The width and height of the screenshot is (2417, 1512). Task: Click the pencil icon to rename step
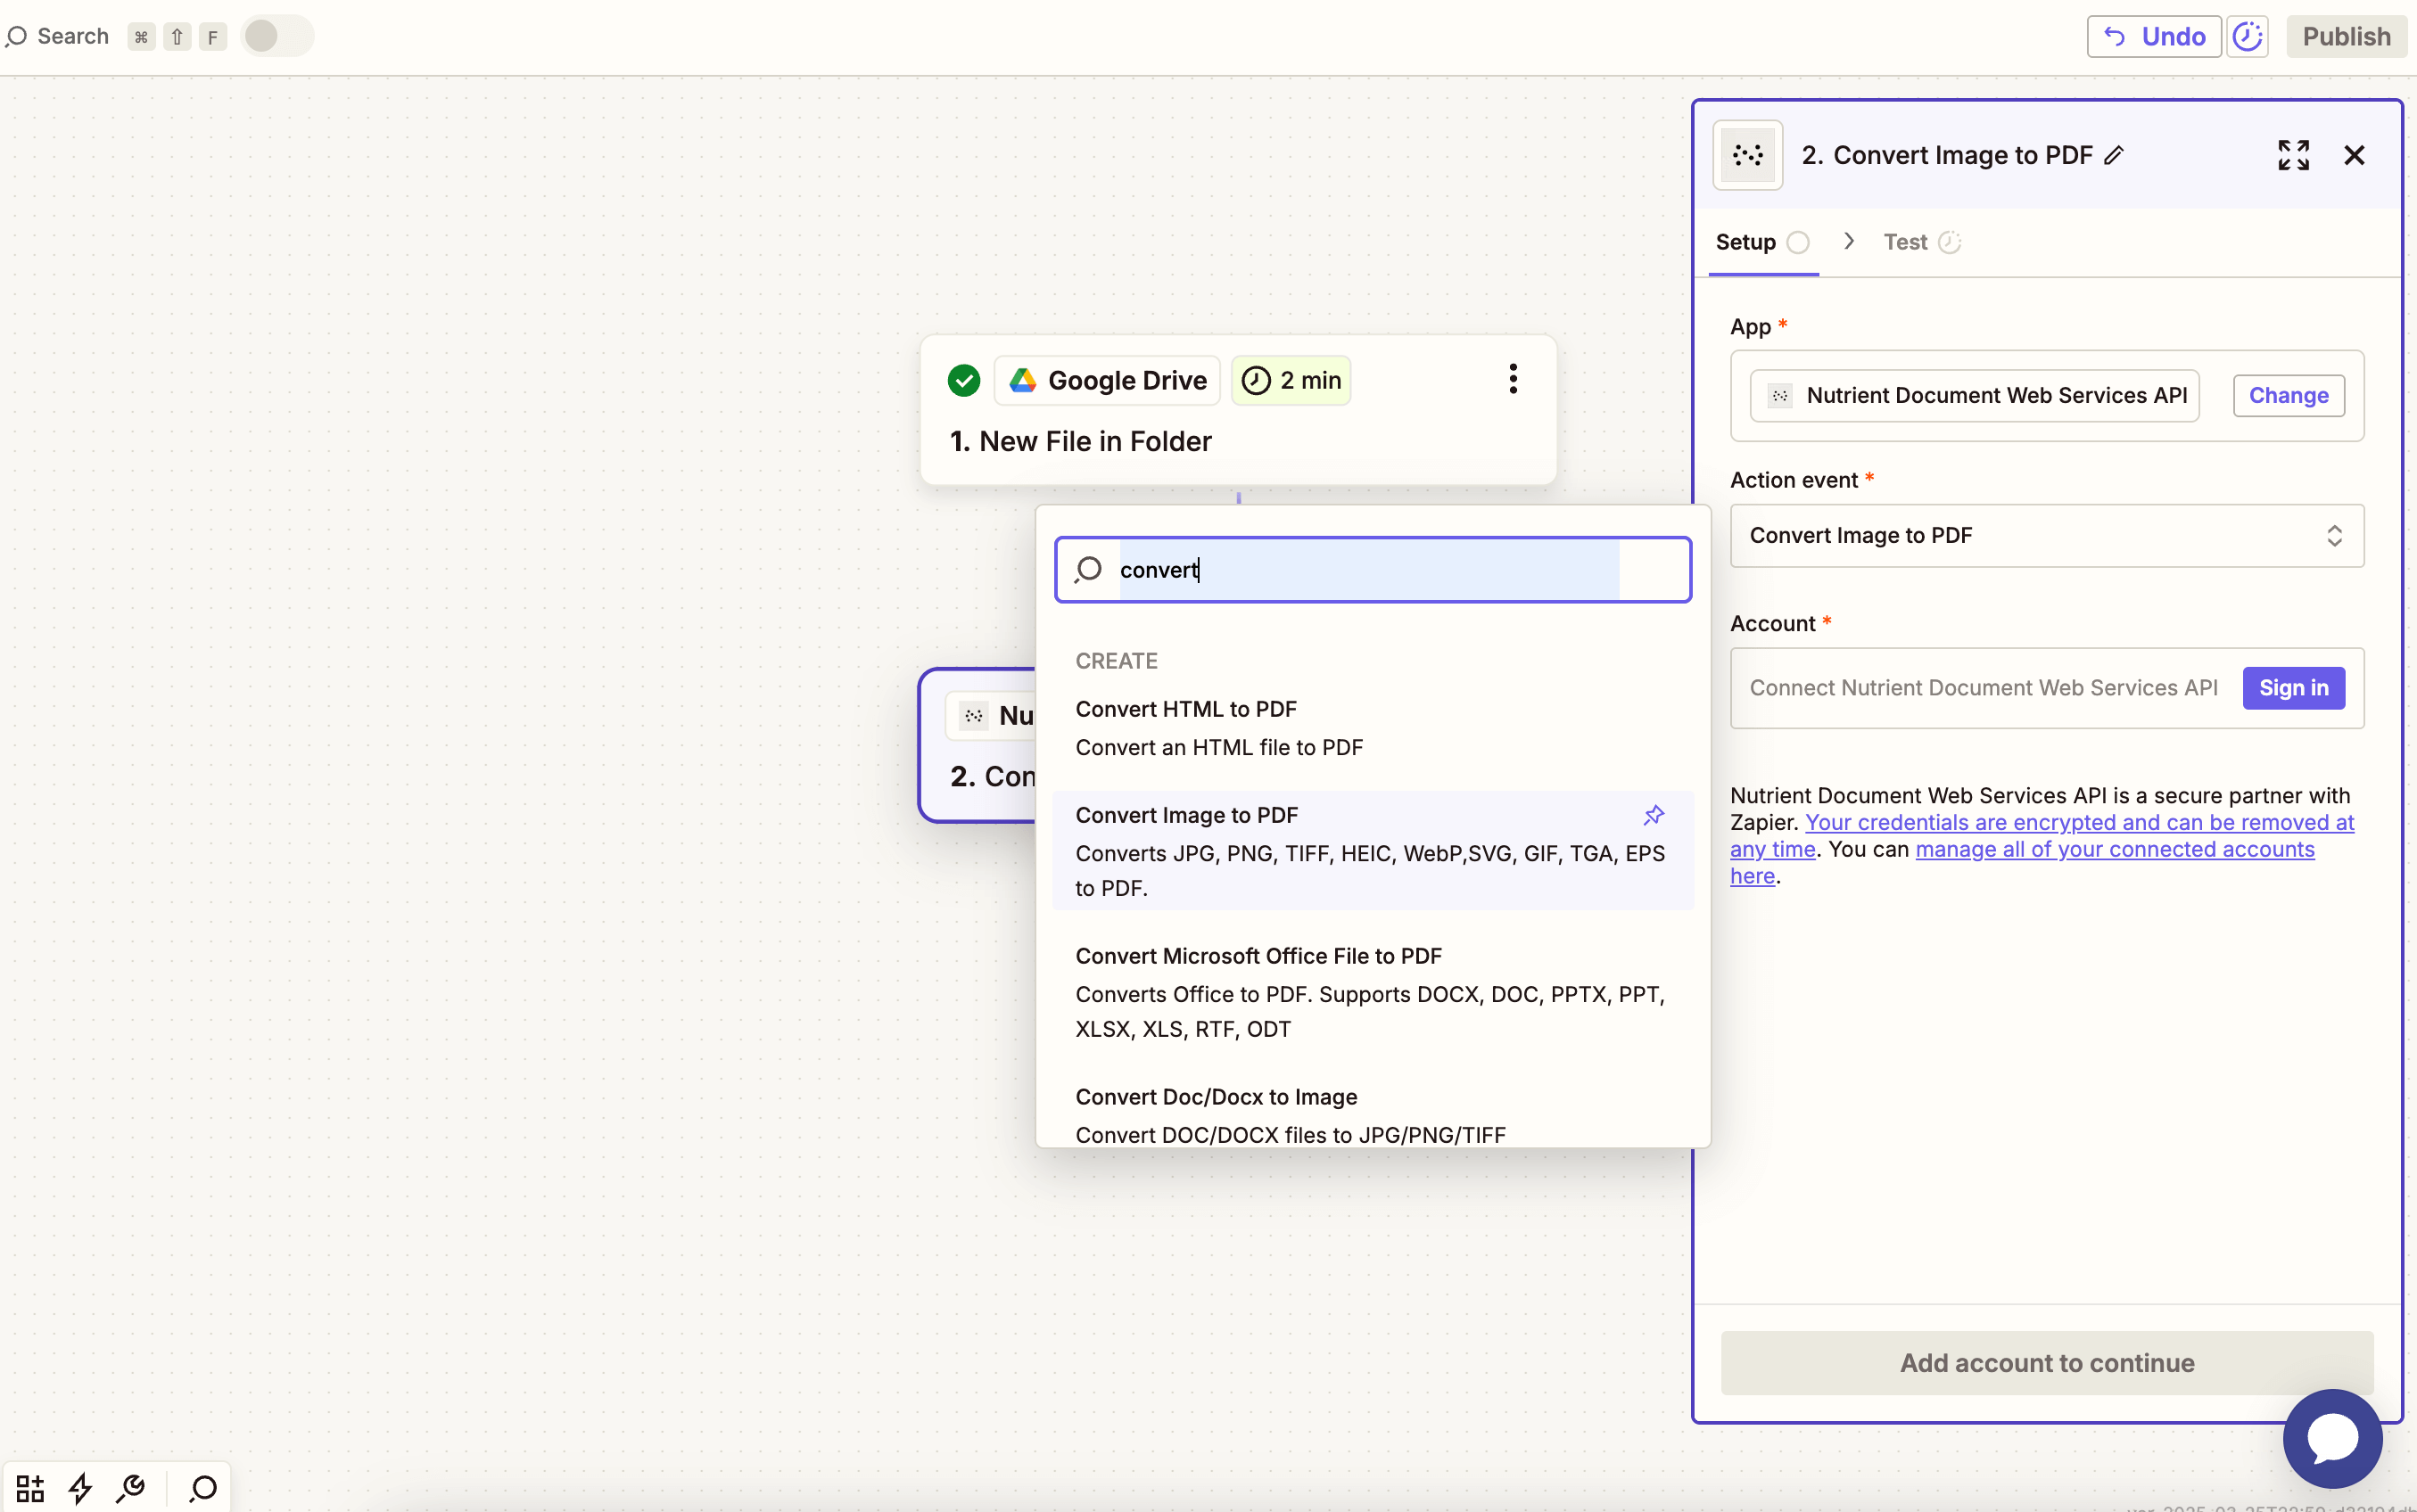click(x=2114, y=155)
